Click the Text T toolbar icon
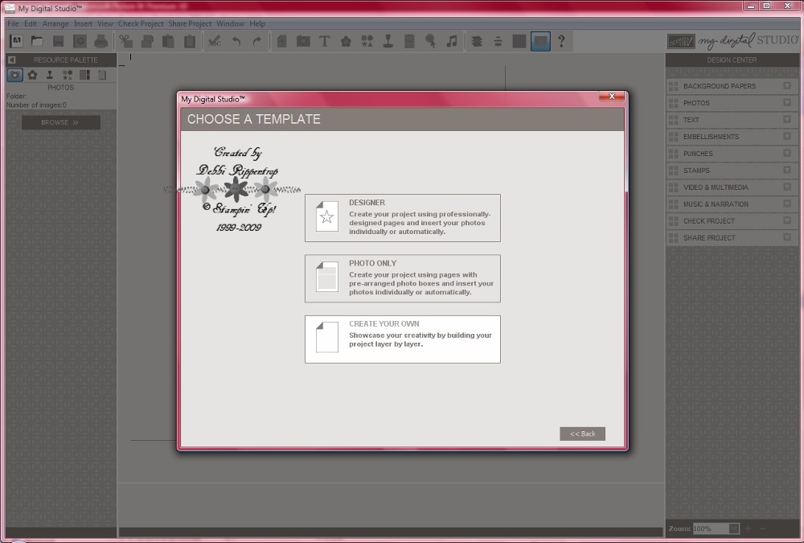The width and height of the screenshot is (804, 543). coord(324,41)
